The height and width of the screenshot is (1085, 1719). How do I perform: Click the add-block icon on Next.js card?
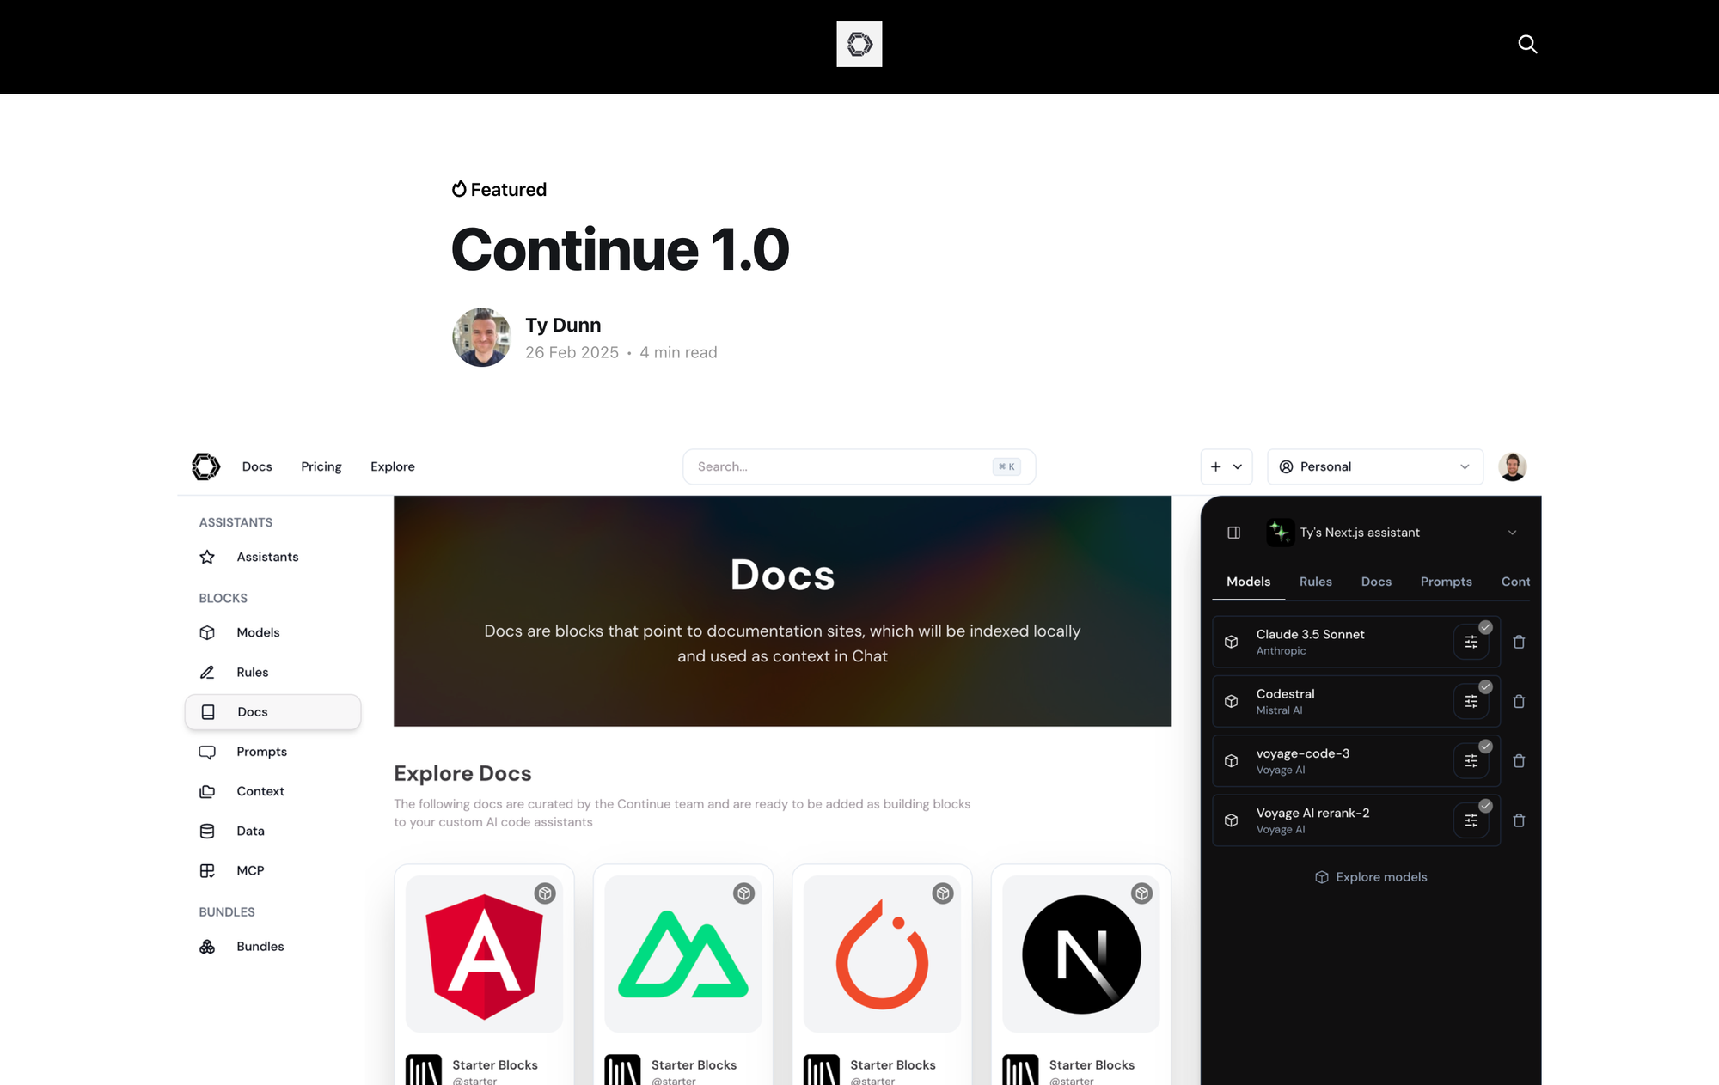coord(1141,893)
